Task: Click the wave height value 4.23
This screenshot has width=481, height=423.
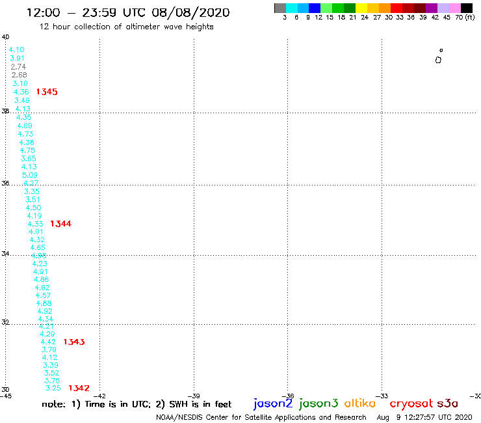Action: coord(40,264)
